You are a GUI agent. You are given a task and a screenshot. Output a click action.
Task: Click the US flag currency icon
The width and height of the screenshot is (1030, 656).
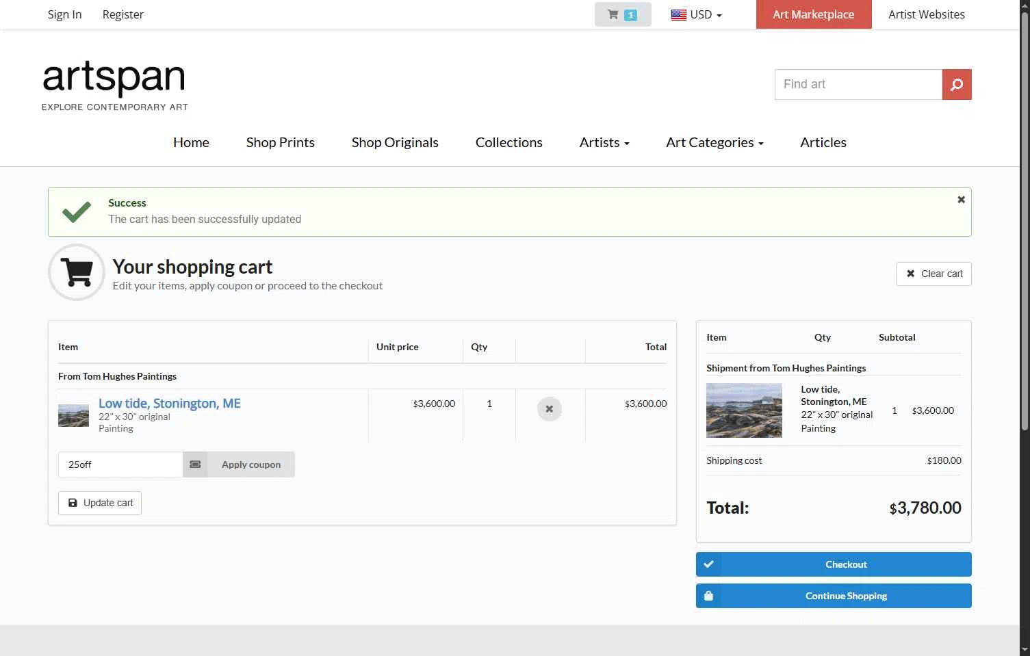click(x=679, y=14)
